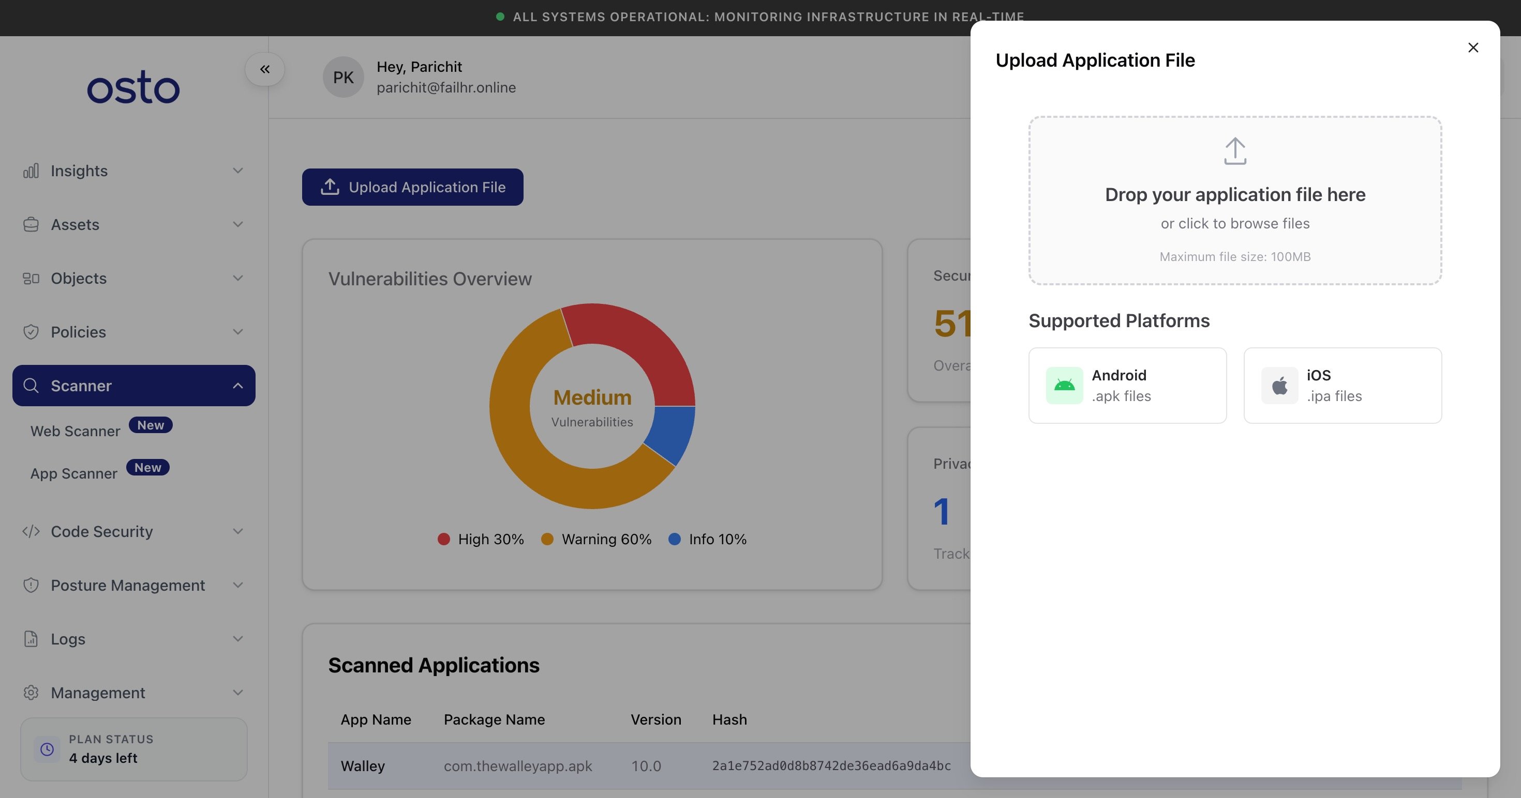Click the Scanned Applications heading
Image resolution: width=1521 pixels, height=798 pixels.
click(x=434, y=665)
